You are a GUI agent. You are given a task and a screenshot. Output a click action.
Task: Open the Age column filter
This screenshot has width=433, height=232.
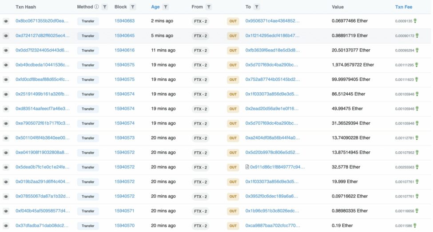pos(165,7)
